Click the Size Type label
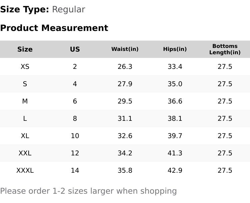 point(24,9)
